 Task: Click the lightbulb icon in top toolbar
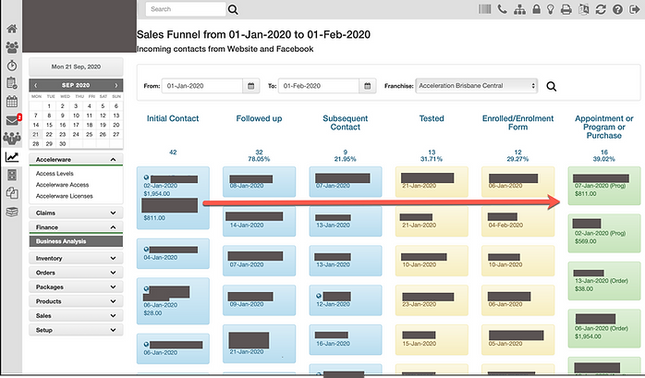point(551,9)
